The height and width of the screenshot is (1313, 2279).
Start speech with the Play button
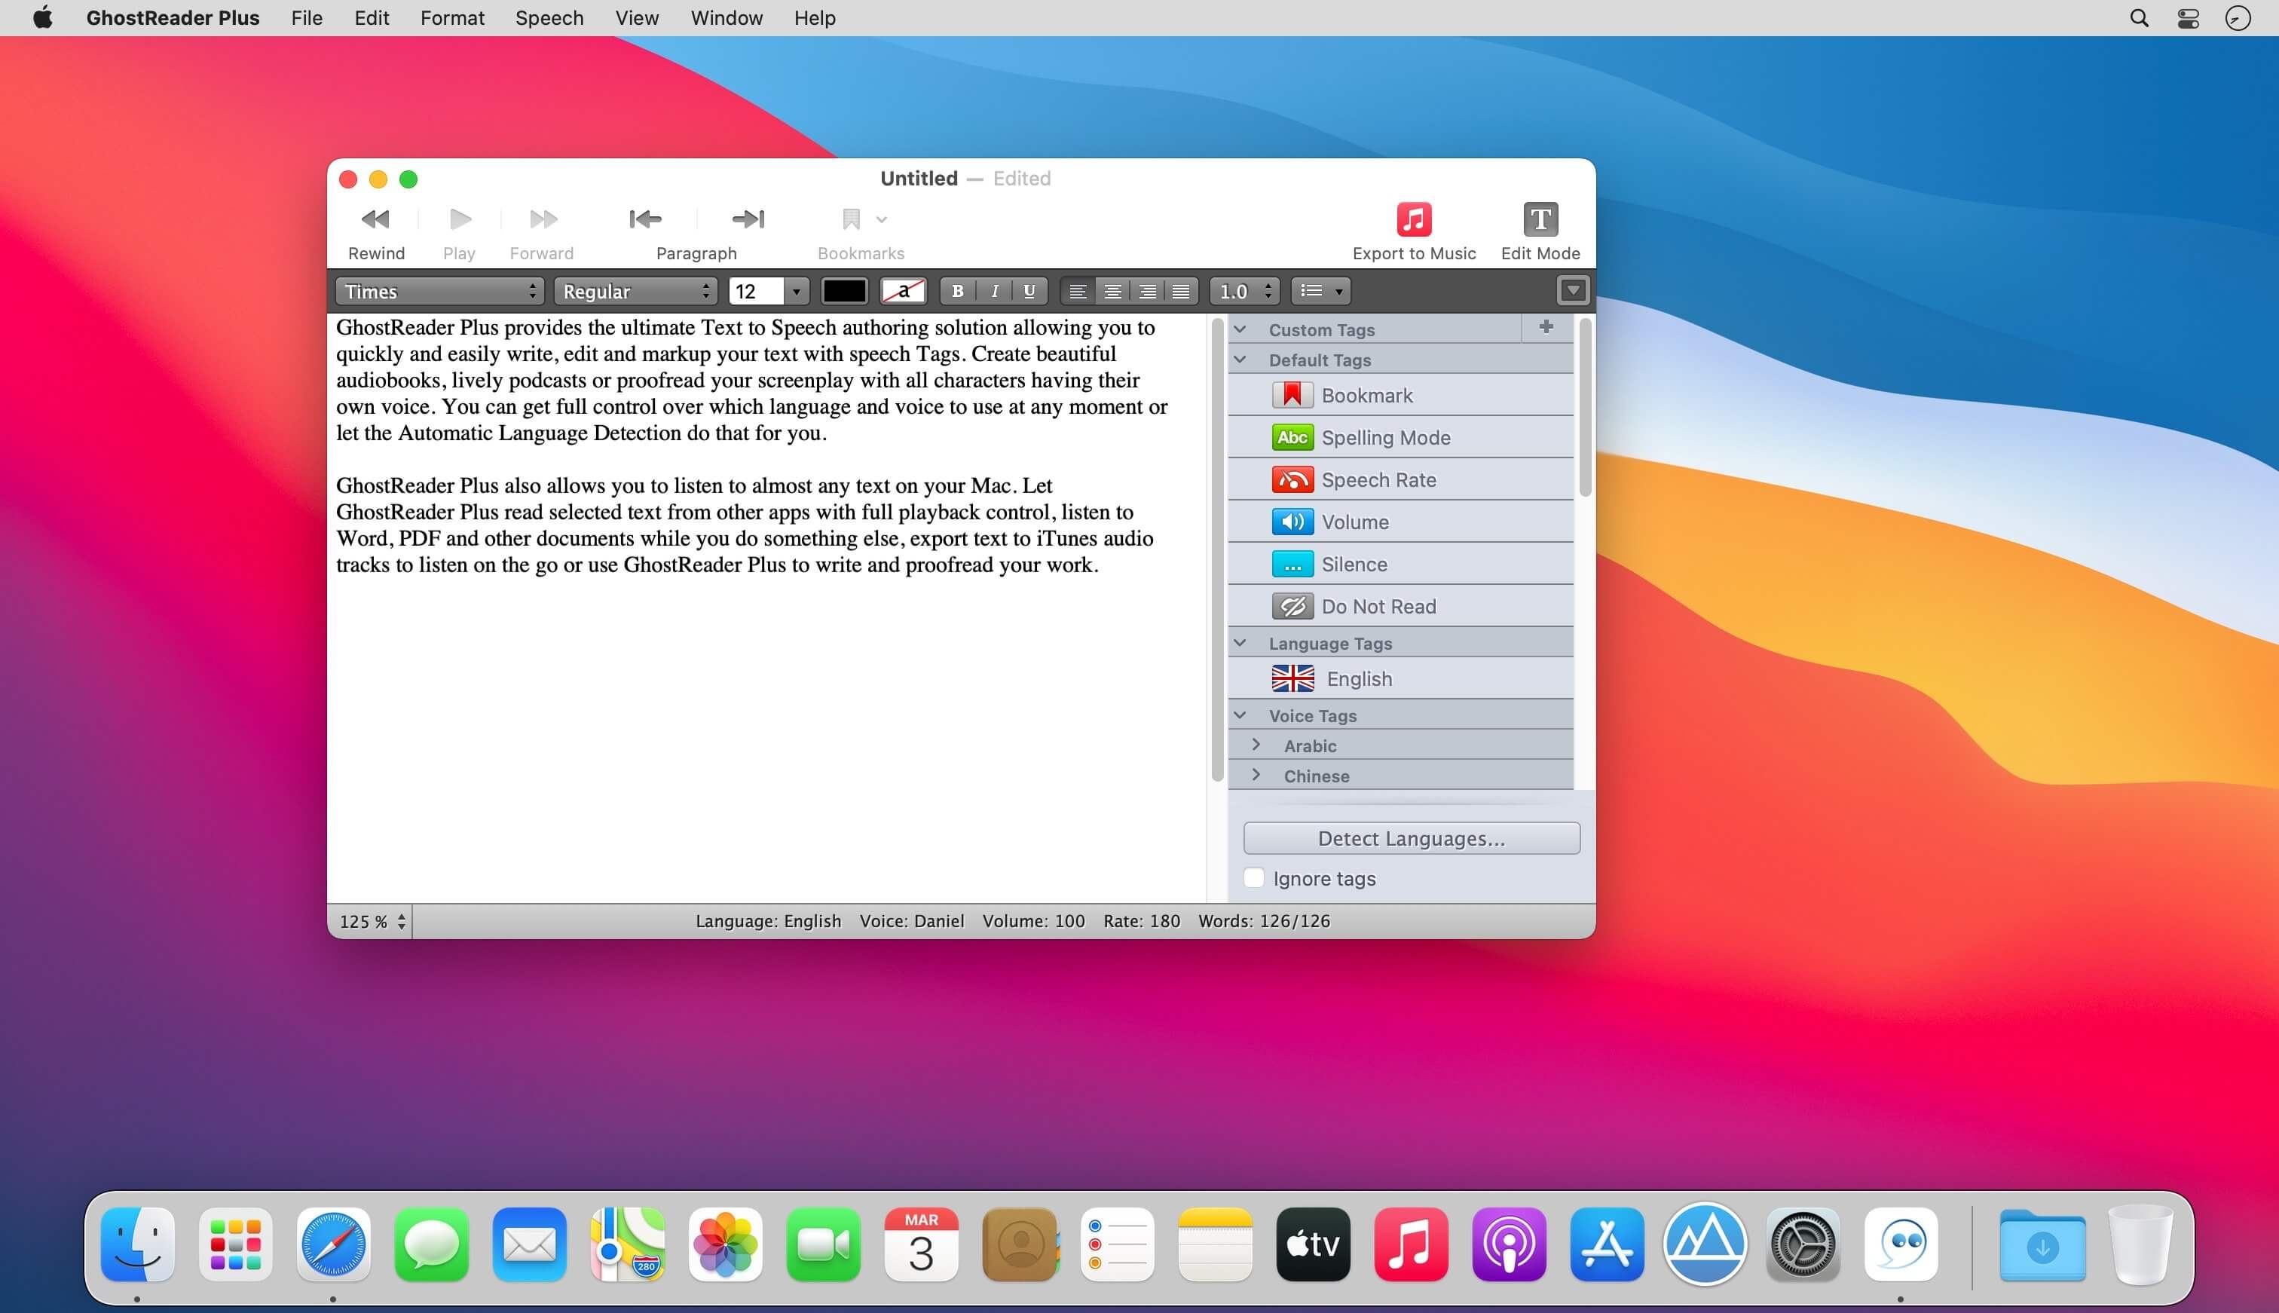(x=460, y=219)
